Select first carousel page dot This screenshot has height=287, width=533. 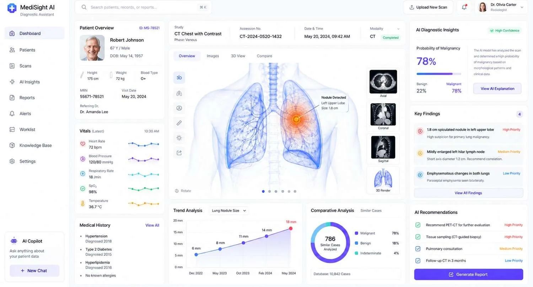point(263,191)
